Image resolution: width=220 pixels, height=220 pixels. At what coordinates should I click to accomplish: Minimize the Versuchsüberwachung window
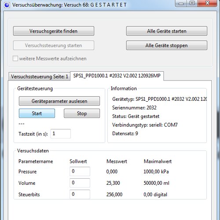click(x=181, y=3)
